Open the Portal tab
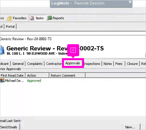146x130 pixels. (10, 27)
